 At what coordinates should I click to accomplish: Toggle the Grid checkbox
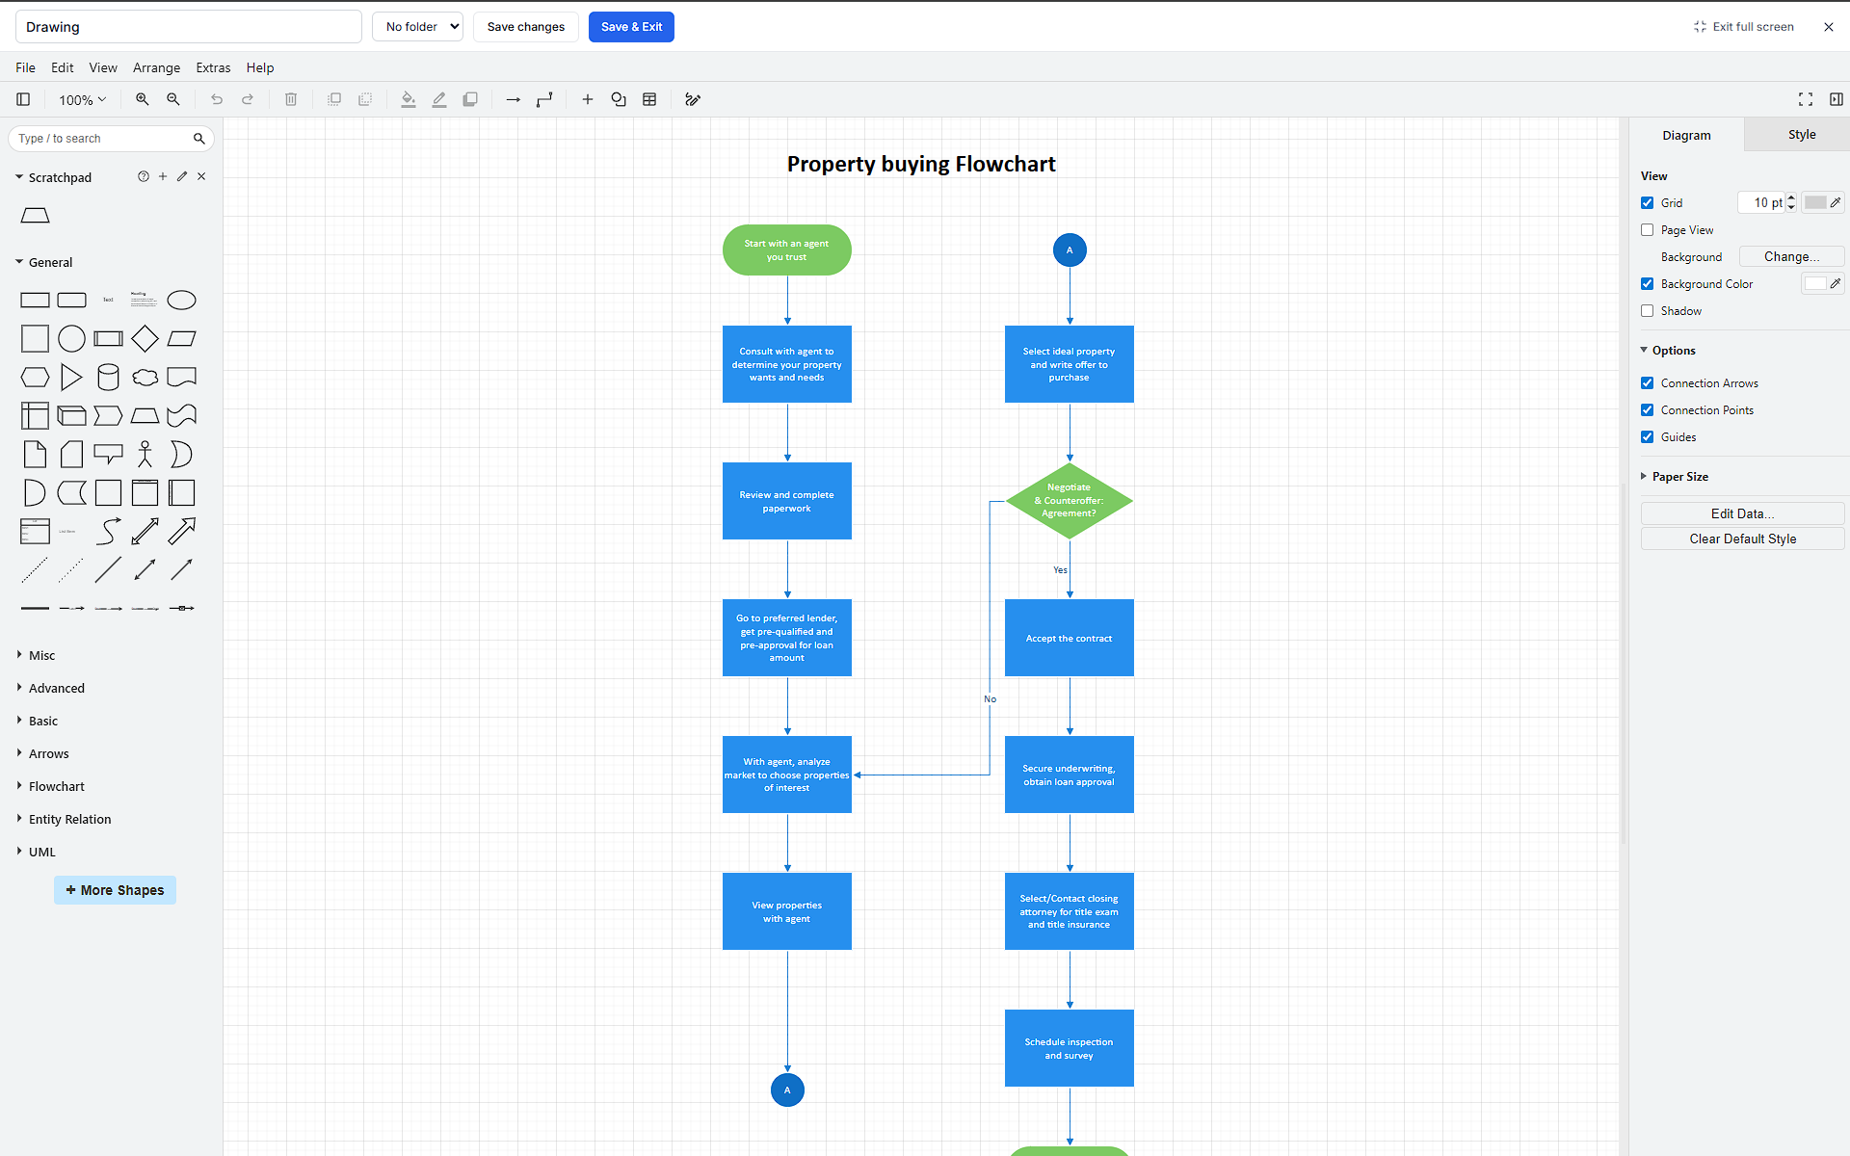(1648, 202)
